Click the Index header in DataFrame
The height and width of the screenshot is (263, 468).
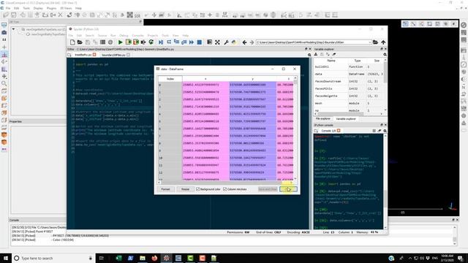tap(170, 79)
